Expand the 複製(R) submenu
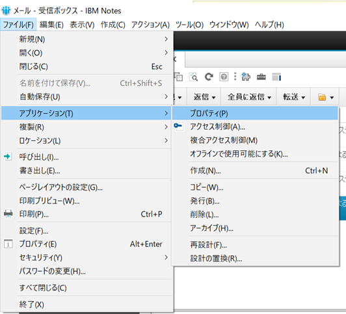This screenshot has height=314, width=346. 86,127
